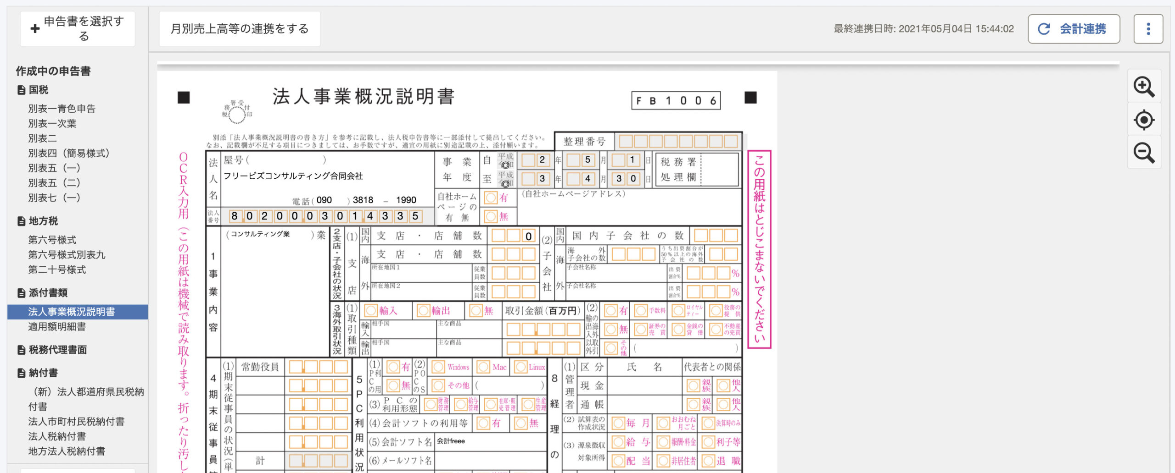Check the Mac OS checkbox
The height and width of the screenshot is (473, 1175).
point(483,367)
